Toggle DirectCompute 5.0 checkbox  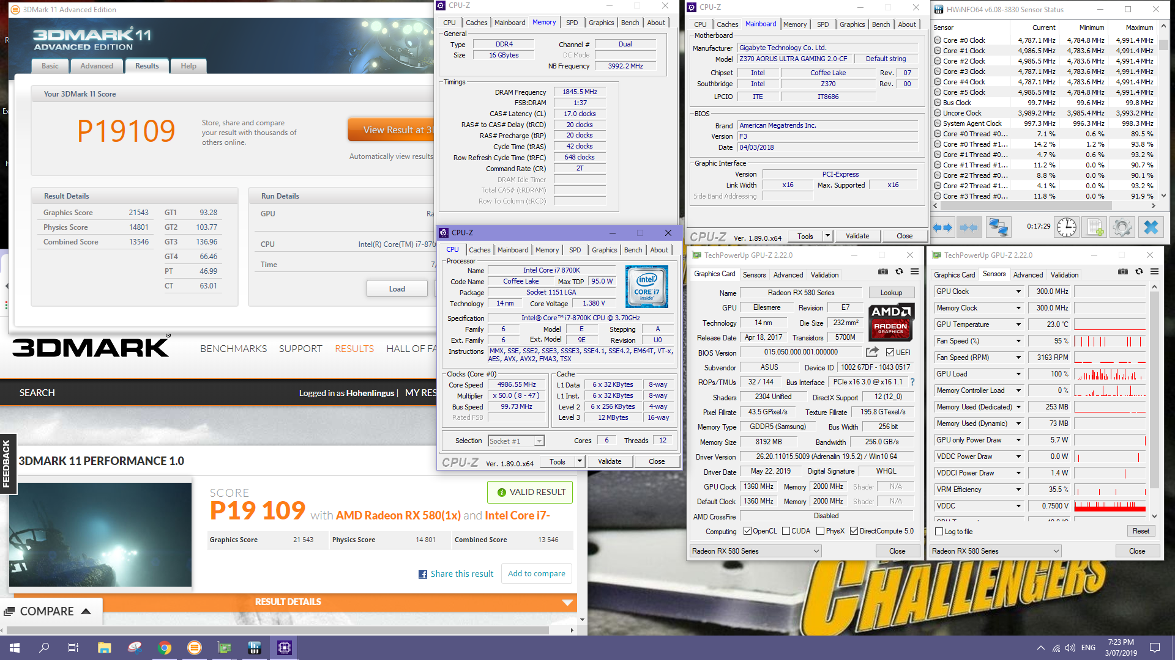(854, 531)
